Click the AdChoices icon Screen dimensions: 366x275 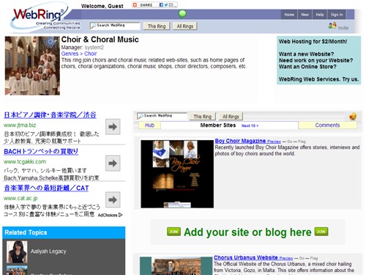pyautogui.click(x=120, y=215)
